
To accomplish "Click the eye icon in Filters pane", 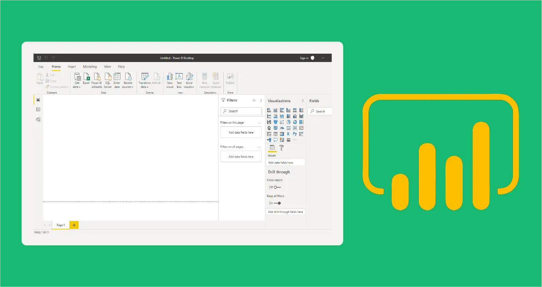I will coord(254,101).
